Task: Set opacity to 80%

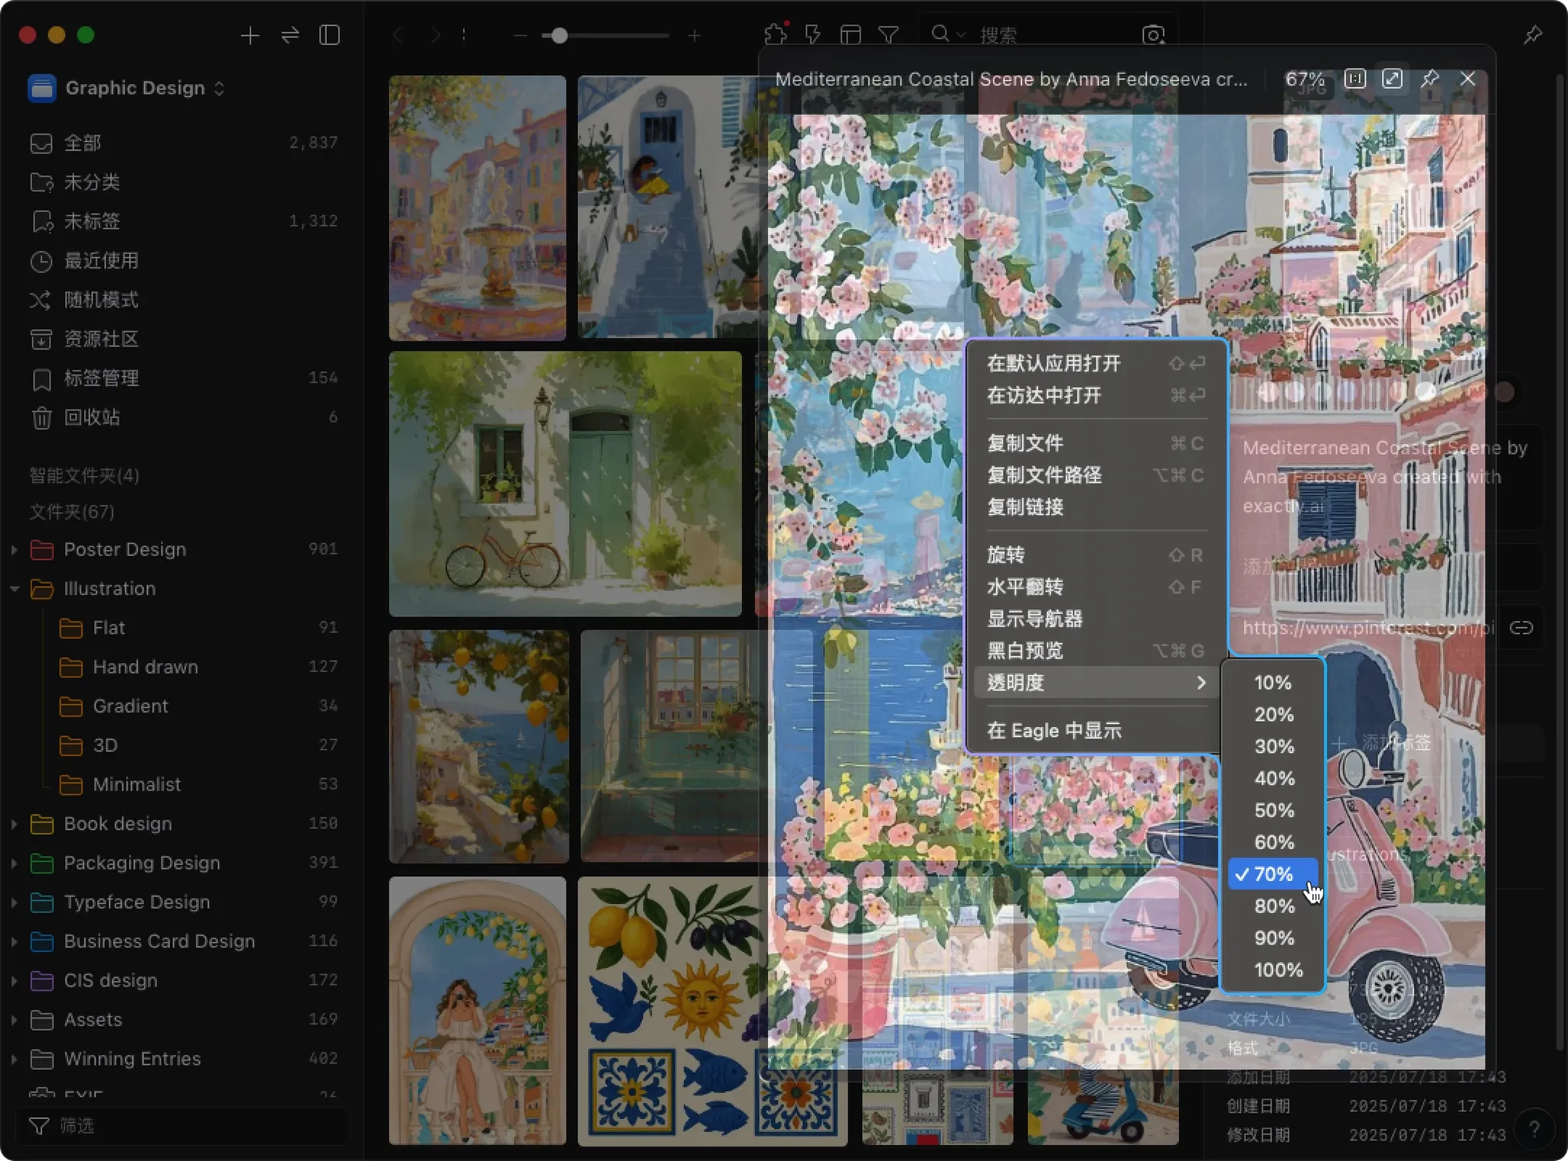Action: pos(1272,906)
